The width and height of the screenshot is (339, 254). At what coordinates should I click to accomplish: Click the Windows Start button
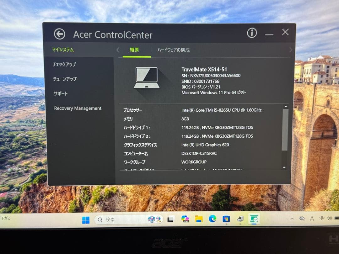click(86, 220)
